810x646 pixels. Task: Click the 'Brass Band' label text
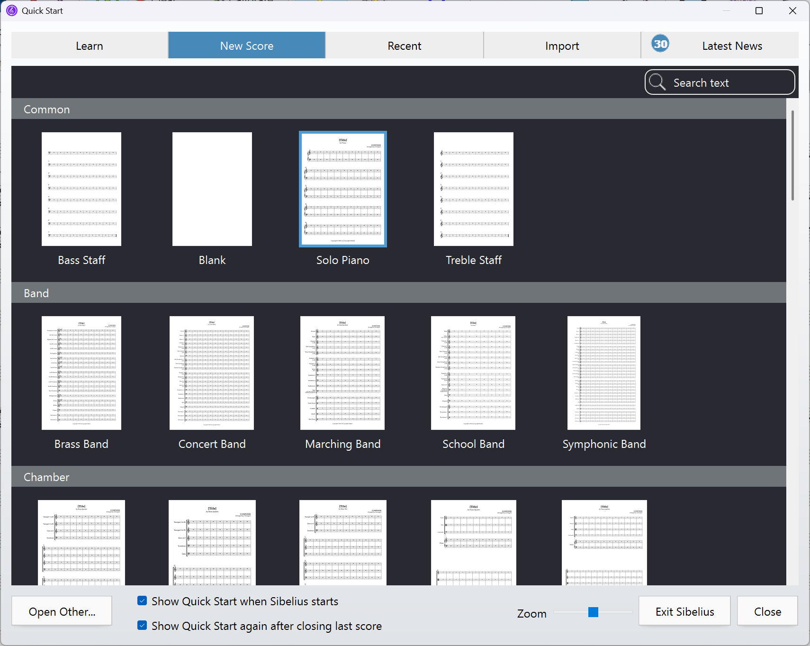(x=81, y=444)
